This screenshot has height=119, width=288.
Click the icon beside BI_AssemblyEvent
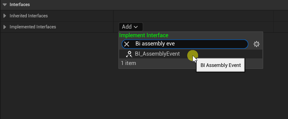[129, 54]
